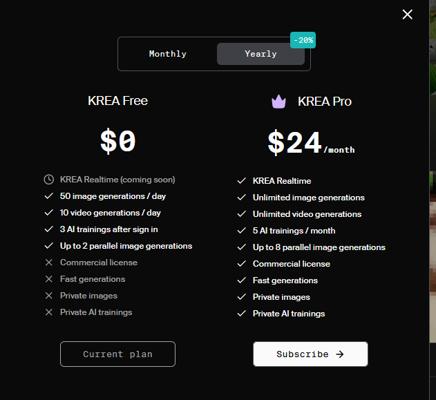Click the X icon beside Fast generations in Free plan
The width and height of the screenshot is (436, 400).
[49, 279]
